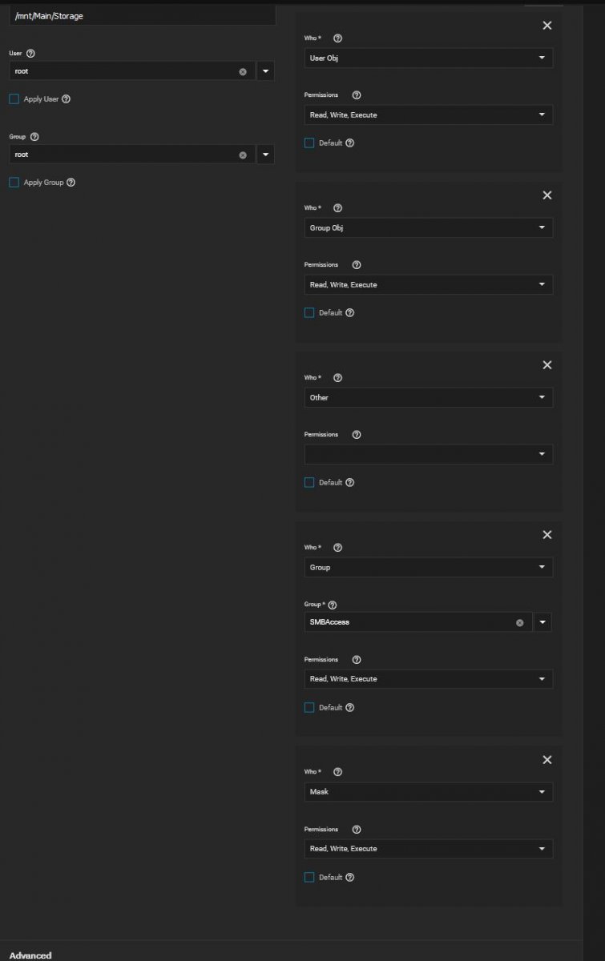Remove the Mask ACL entry
This screenshot has width=605, height=961.
pyautogui.click(x=547, y=759)
